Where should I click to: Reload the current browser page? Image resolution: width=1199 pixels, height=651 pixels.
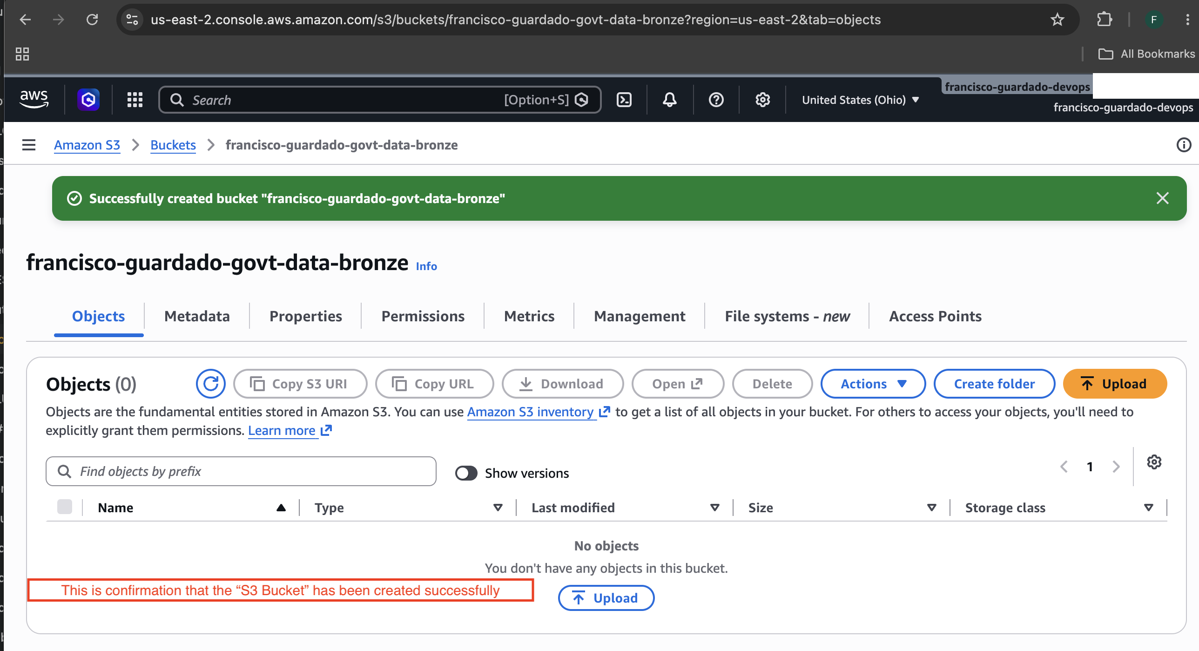[92, 20]
